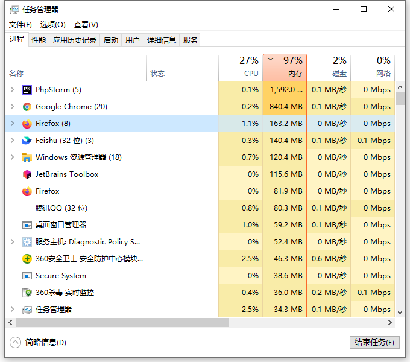Click the Firefox (8) process icon
The image size is (410, 362).
click(27, 124)
